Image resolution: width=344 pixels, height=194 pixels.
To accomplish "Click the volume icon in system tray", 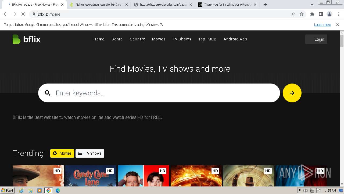I will coord(306,190).
